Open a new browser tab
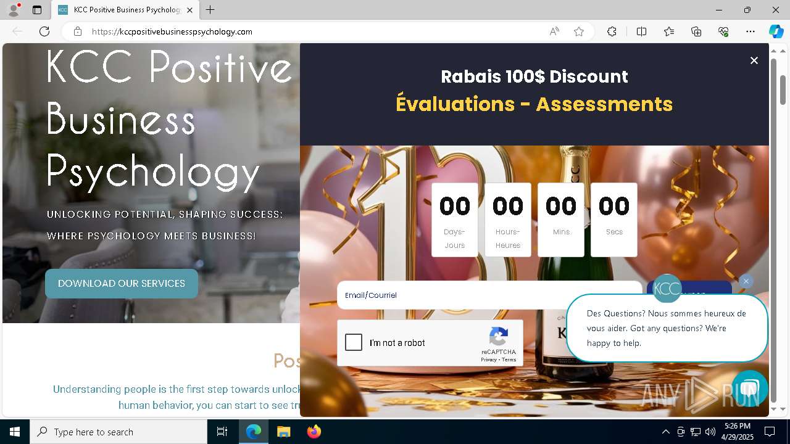 point(210,10)
